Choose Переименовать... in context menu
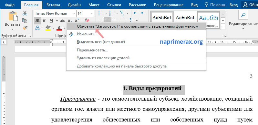 [136, 50]
